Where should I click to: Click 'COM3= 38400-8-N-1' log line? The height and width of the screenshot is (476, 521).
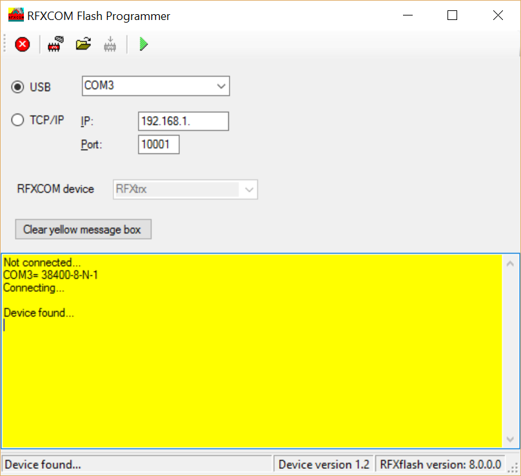[50, 275]
